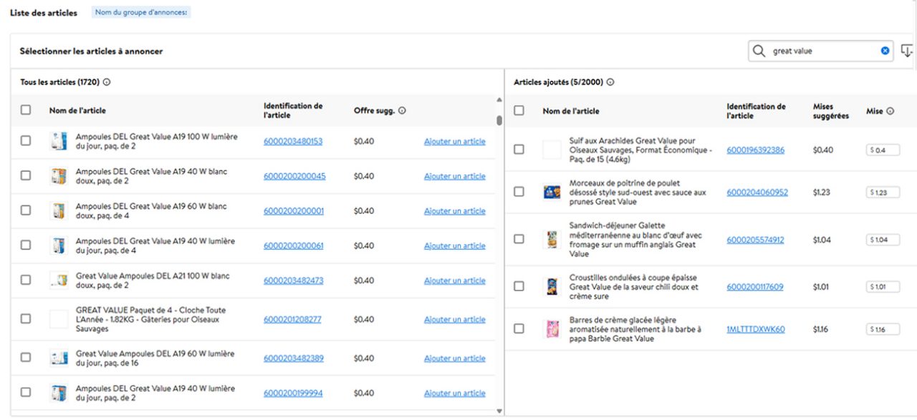Viewport: 917px width, 420px height.
Task: Click "Sélectionner les articles à annoncer" heading
Action: pyautogui.click(x=91, y=52)
